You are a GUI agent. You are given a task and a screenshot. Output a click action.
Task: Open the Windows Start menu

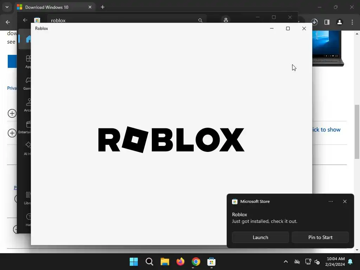pyautogui.click(x=134, y=262)
